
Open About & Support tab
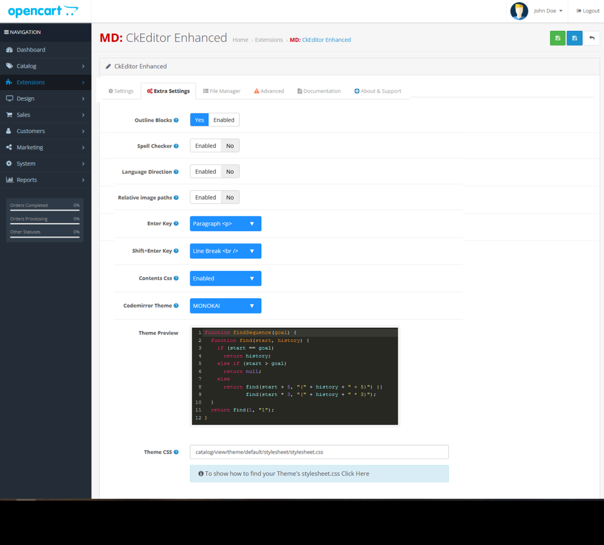click(377, 91)
